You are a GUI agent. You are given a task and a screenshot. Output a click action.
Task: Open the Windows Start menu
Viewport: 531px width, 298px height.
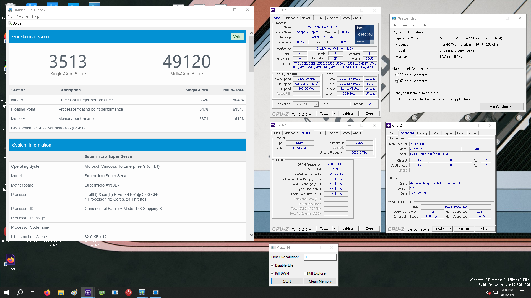[x=7, y=292]
